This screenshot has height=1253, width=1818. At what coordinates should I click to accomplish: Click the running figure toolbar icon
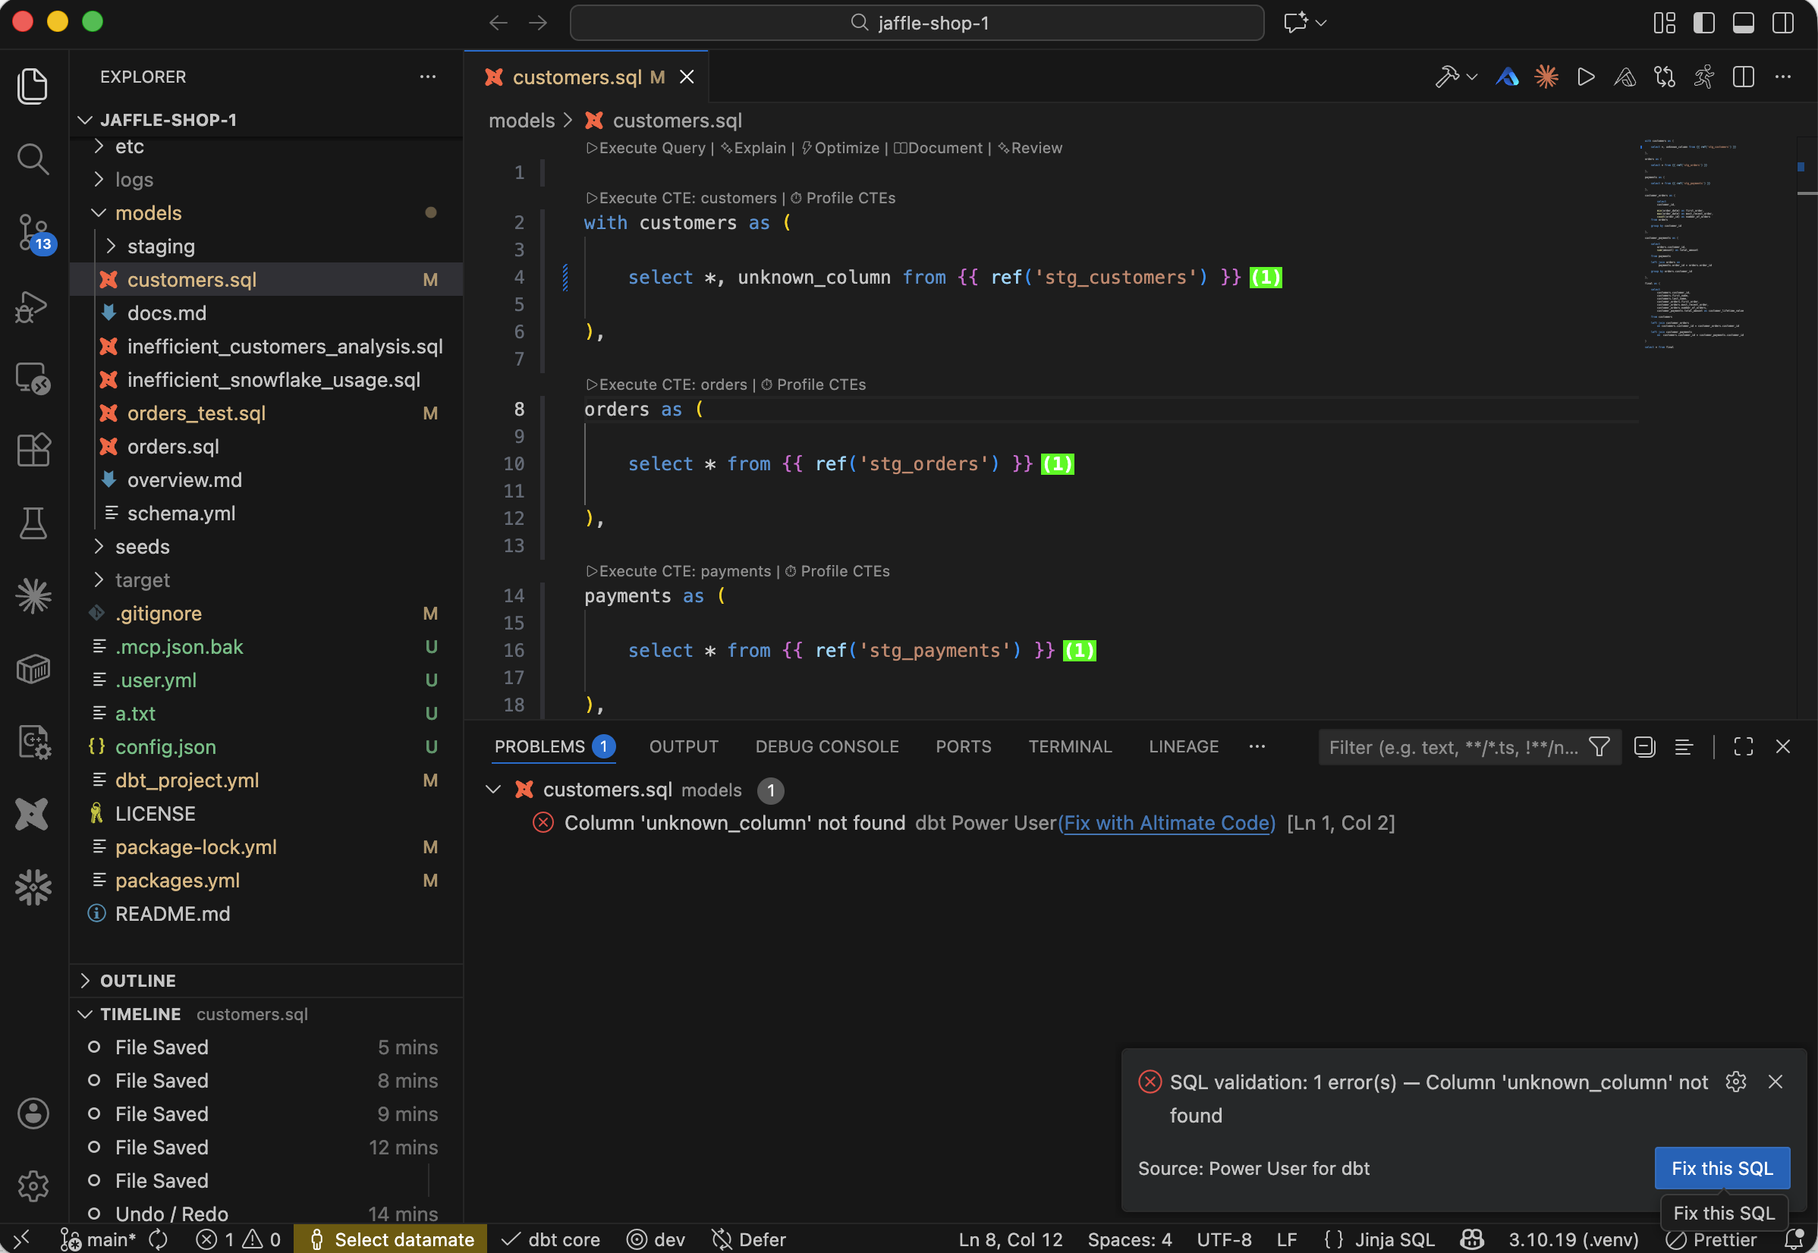1703,77
